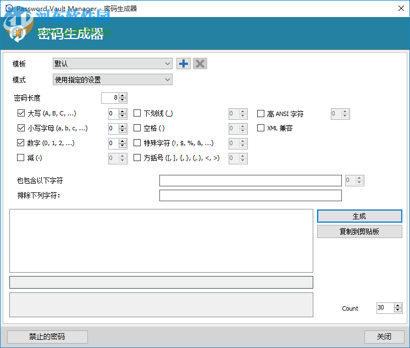Click the password strength bar under the list
The height and width of the screenshot is (348, 410).
point(161,283)
